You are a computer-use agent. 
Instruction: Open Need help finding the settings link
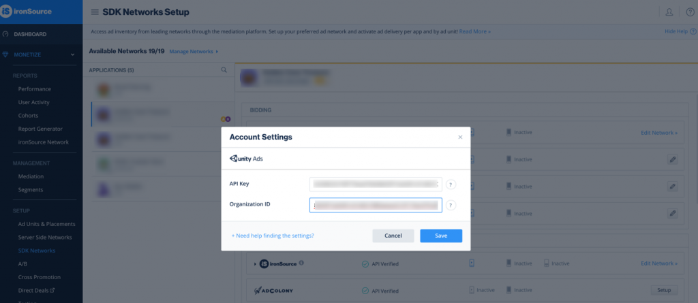pyautogui.click(x=273, y=236)
